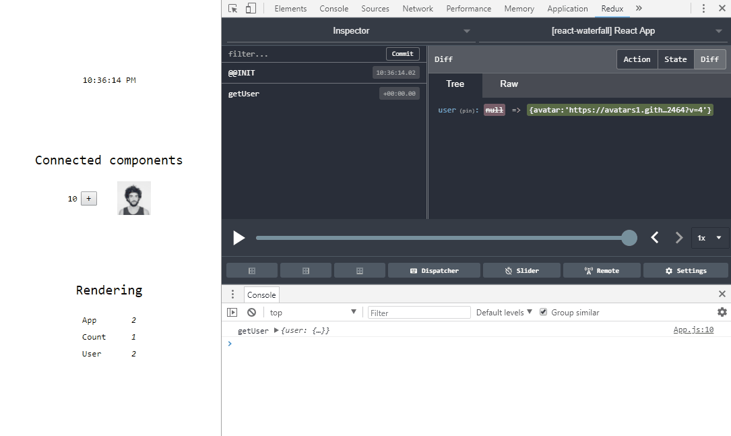Click the new avatar value in diff
Image resolution: width=731 pixels, height=436 pixels.
click(620, 110)
